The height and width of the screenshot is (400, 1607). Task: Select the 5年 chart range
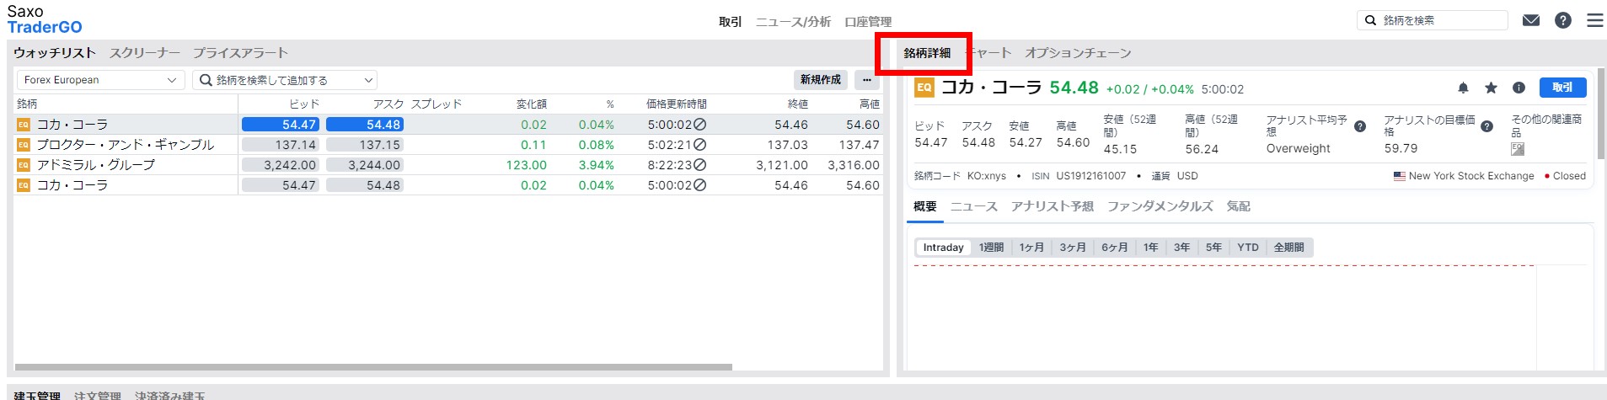[1213, 248]
